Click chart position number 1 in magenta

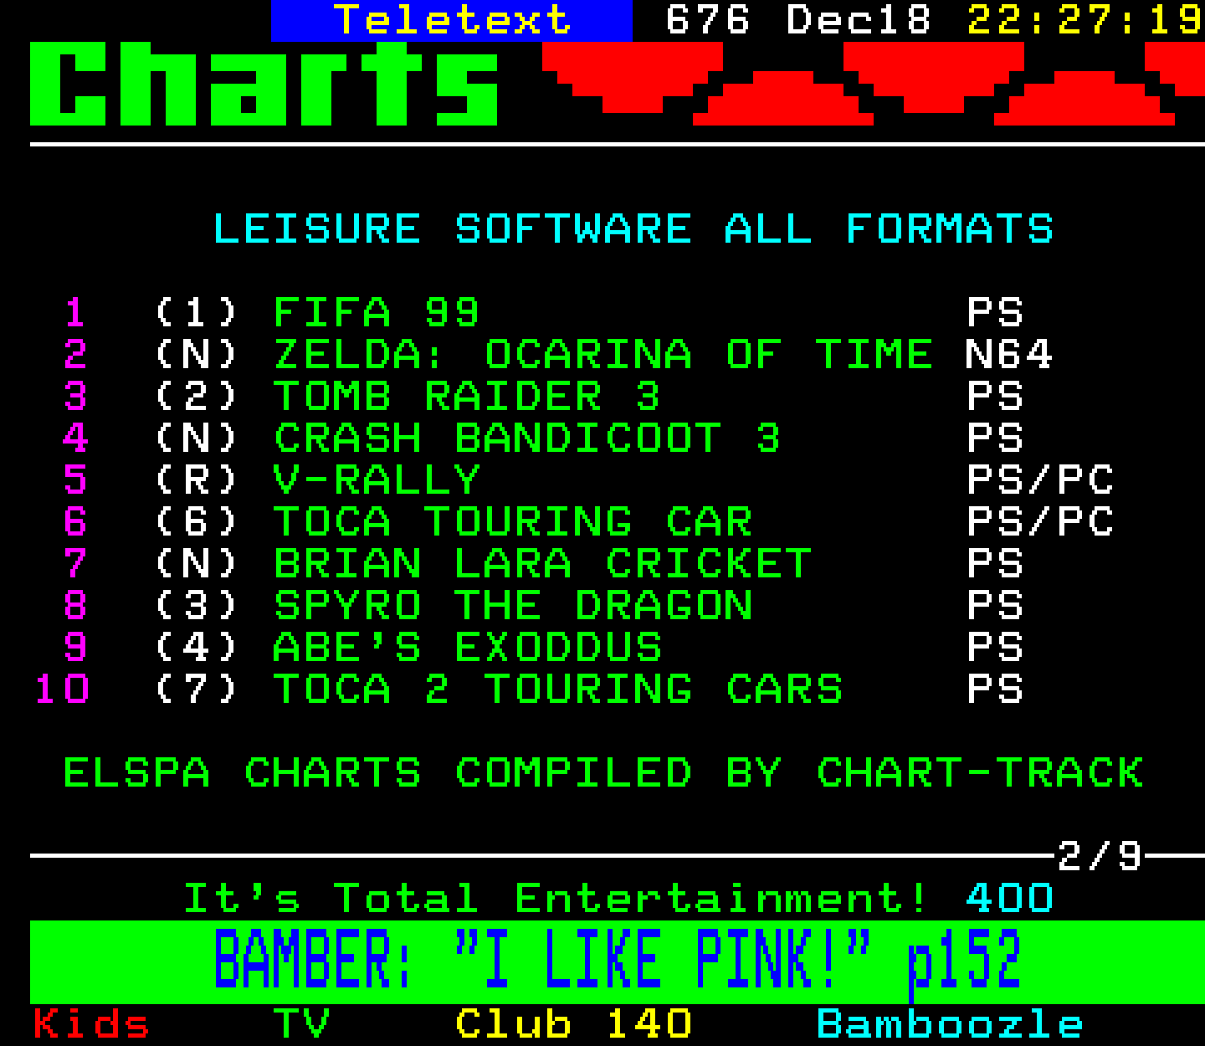[x=75, y=313]
